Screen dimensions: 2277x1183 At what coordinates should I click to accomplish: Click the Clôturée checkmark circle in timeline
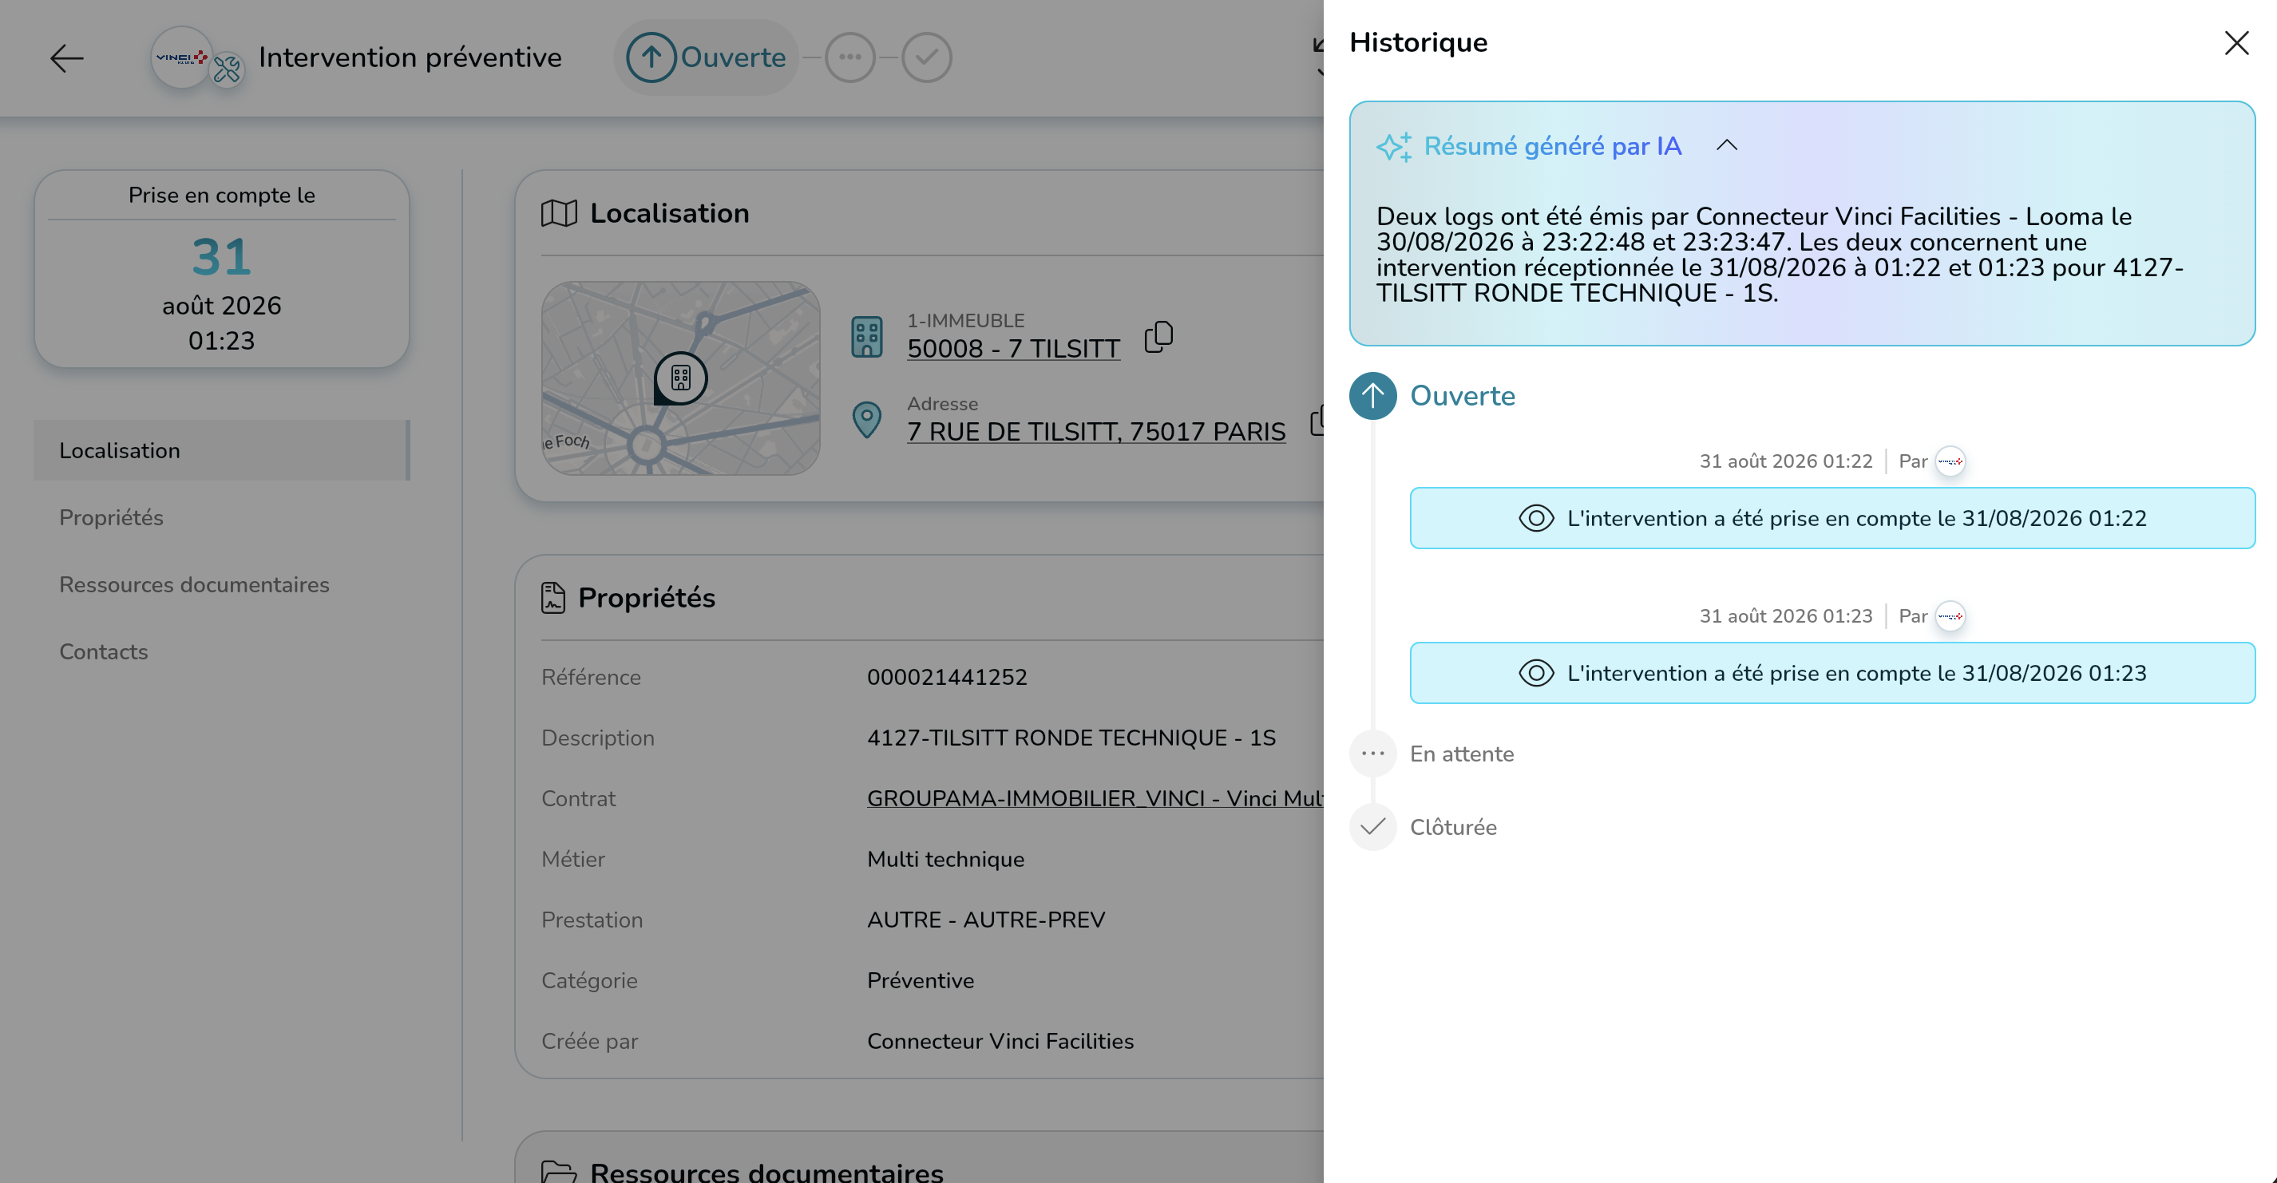1372,827
